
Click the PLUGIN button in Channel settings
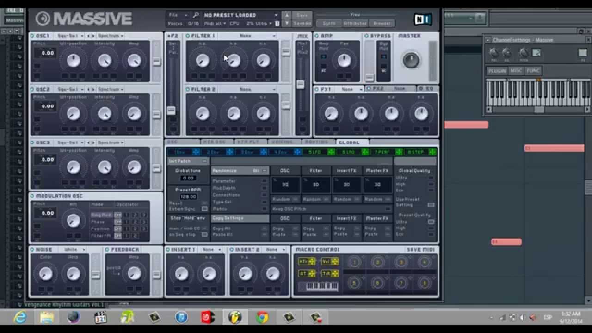click(x=497, y=71)
